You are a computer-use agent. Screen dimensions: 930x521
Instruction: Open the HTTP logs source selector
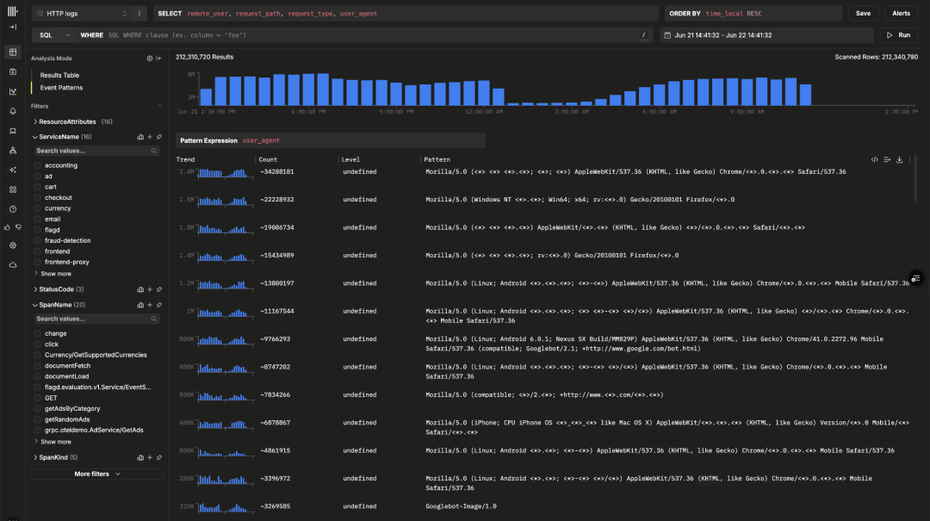point(81,13)
